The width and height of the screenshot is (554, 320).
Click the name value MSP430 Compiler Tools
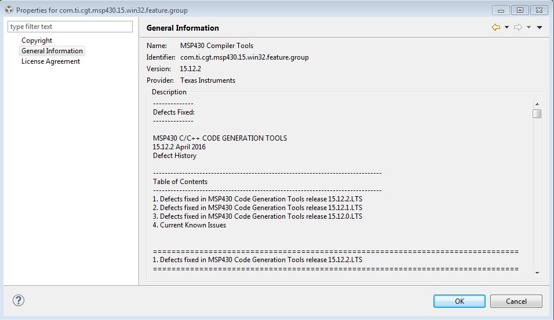coord(217,46)
